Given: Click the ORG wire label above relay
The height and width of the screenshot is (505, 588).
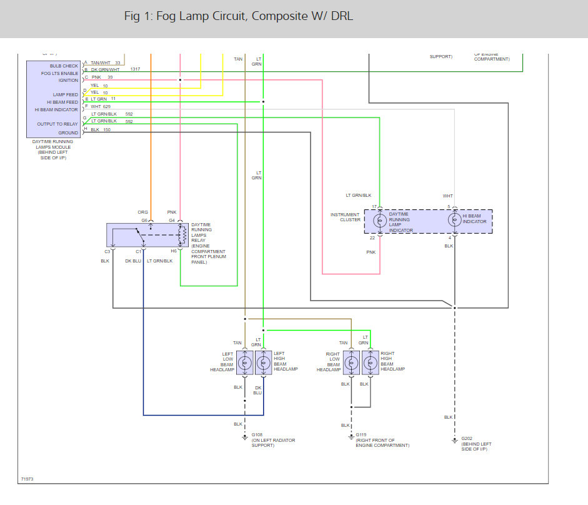Looking at the screenshot, I should tap(143, 212).
